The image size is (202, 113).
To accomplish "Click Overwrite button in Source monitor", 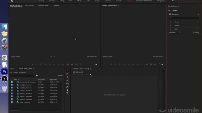I will tap(72, 64).
